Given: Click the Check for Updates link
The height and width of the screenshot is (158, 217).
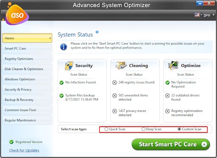Looking at the screenshot, I should click(x=24, y=150).
